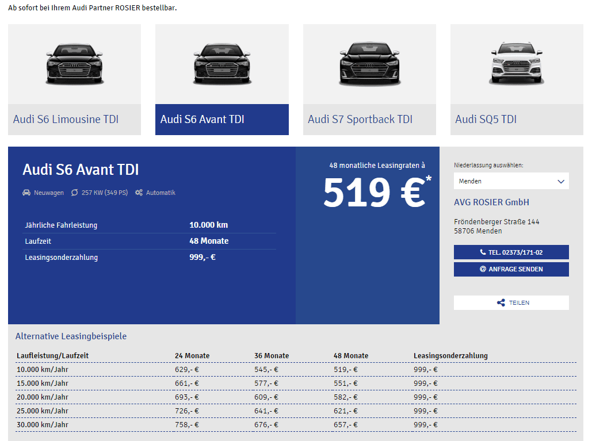Click the Neuwagen car icon
This screenshot has height=441, width=592.
tap(26, 193)
